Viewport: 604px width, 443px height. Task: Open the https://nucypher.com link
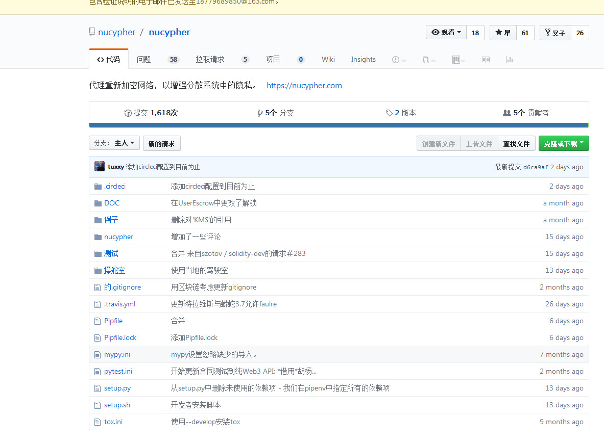pyautogui.click(x=304, y=85)
